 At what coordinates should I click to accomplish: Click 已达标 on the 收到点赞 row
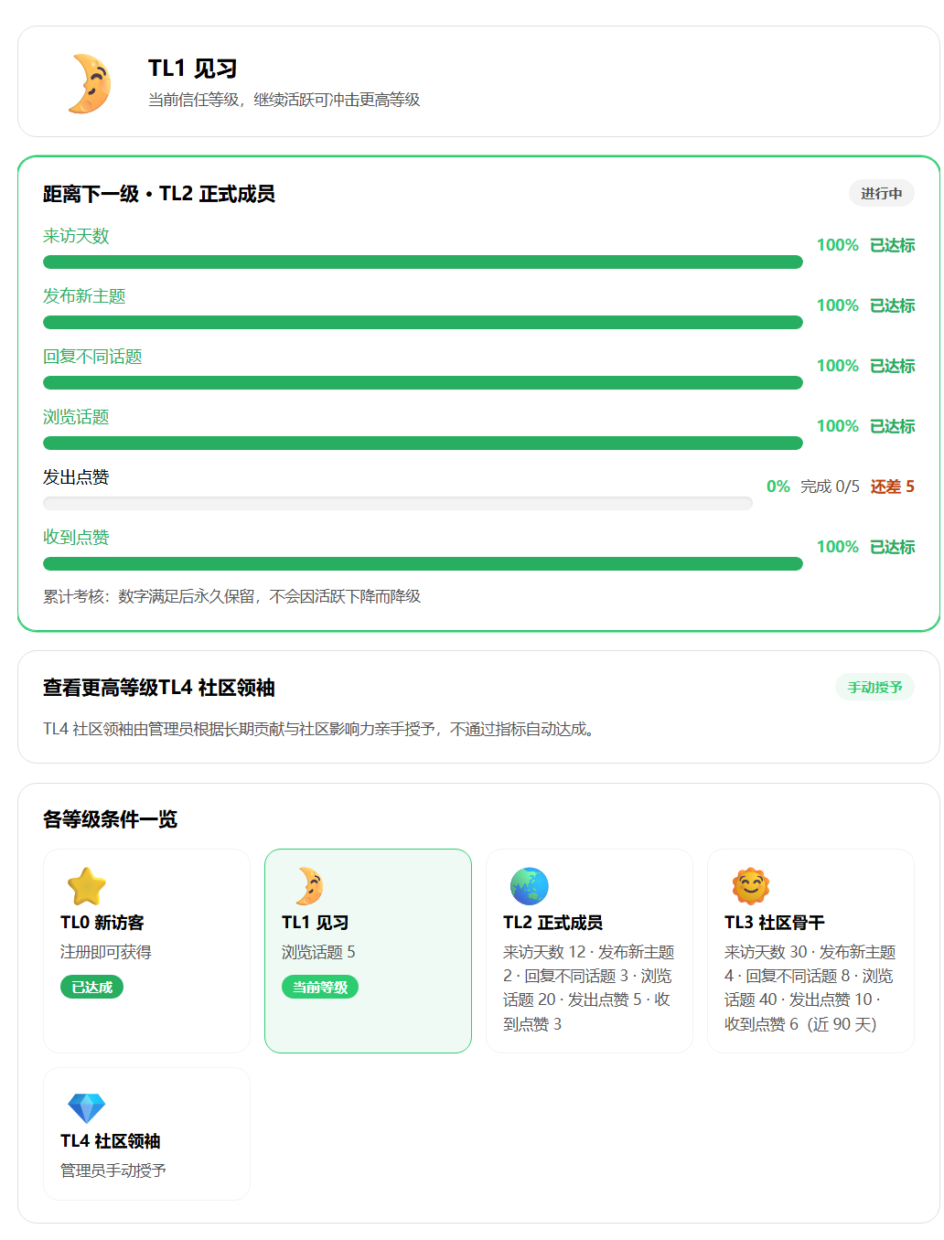[893, 547]
